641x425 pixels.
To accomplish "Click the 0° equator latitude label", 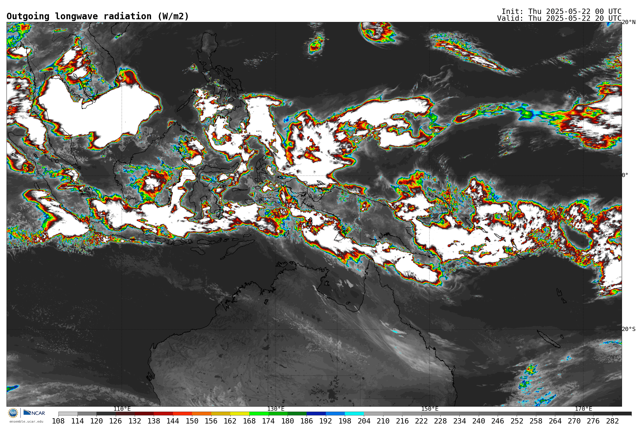I will (x=625, y=175).
